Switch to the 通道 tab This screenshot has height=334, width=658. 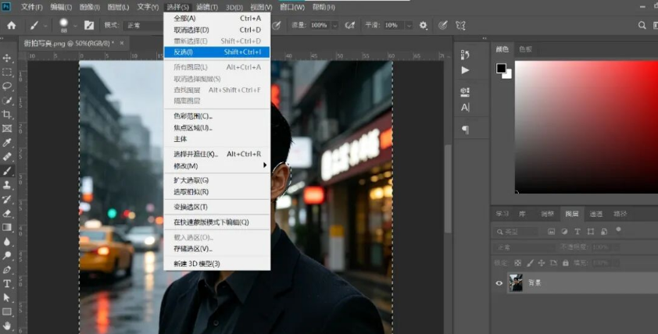pyautogui.click(x=596, y=214)
